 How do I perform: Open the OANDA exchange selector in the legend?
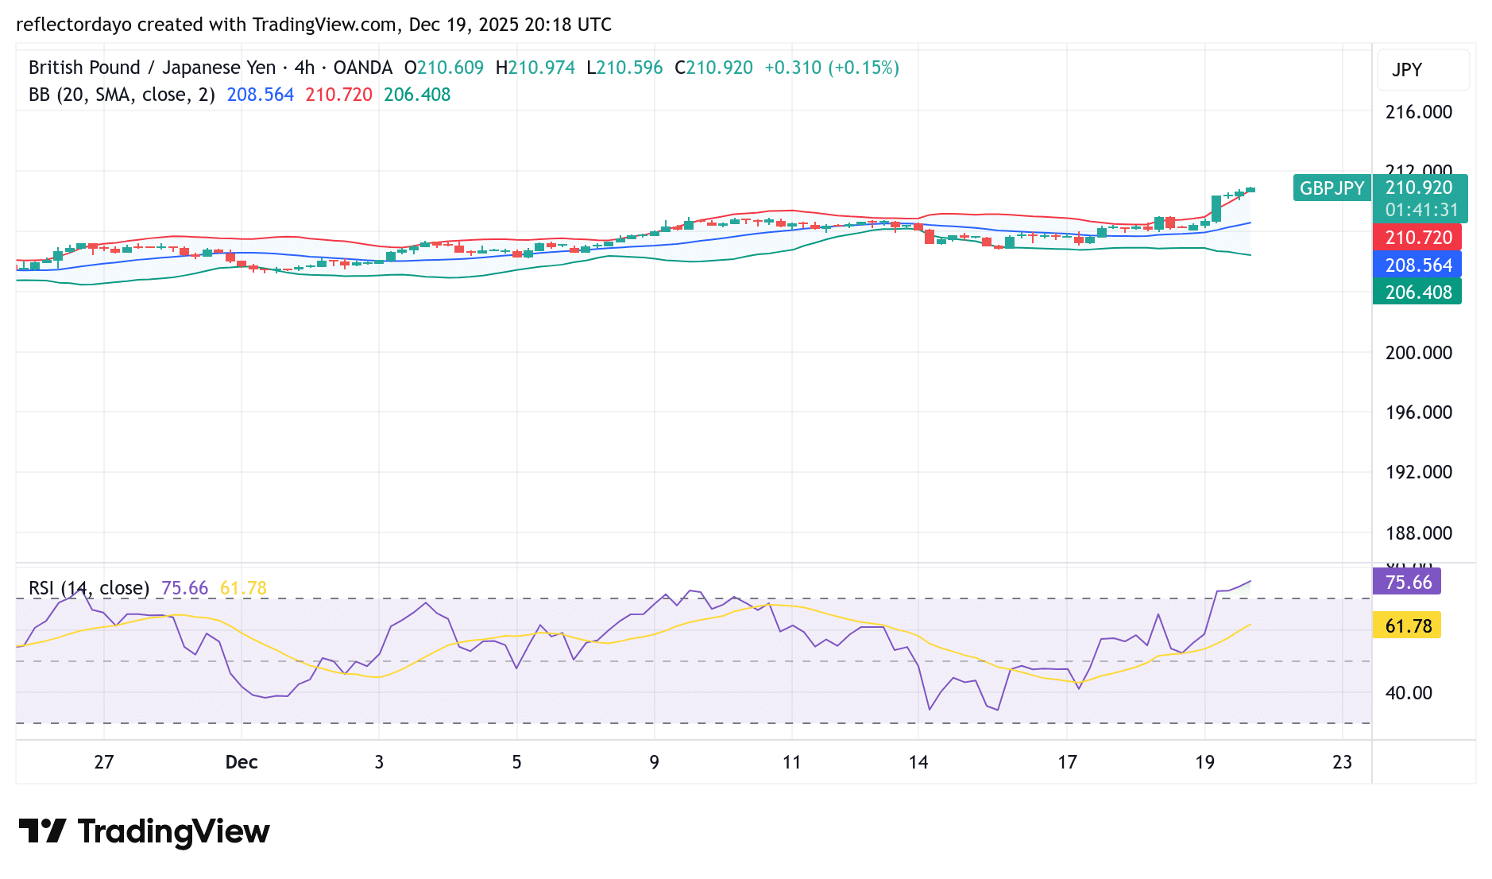coord(361,68)
